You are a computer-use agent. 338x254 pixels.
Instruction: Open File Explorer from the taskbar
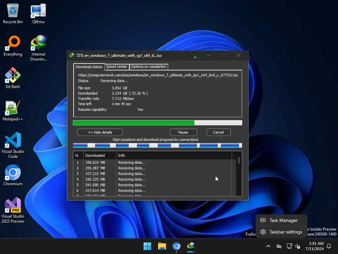point(162,246)
